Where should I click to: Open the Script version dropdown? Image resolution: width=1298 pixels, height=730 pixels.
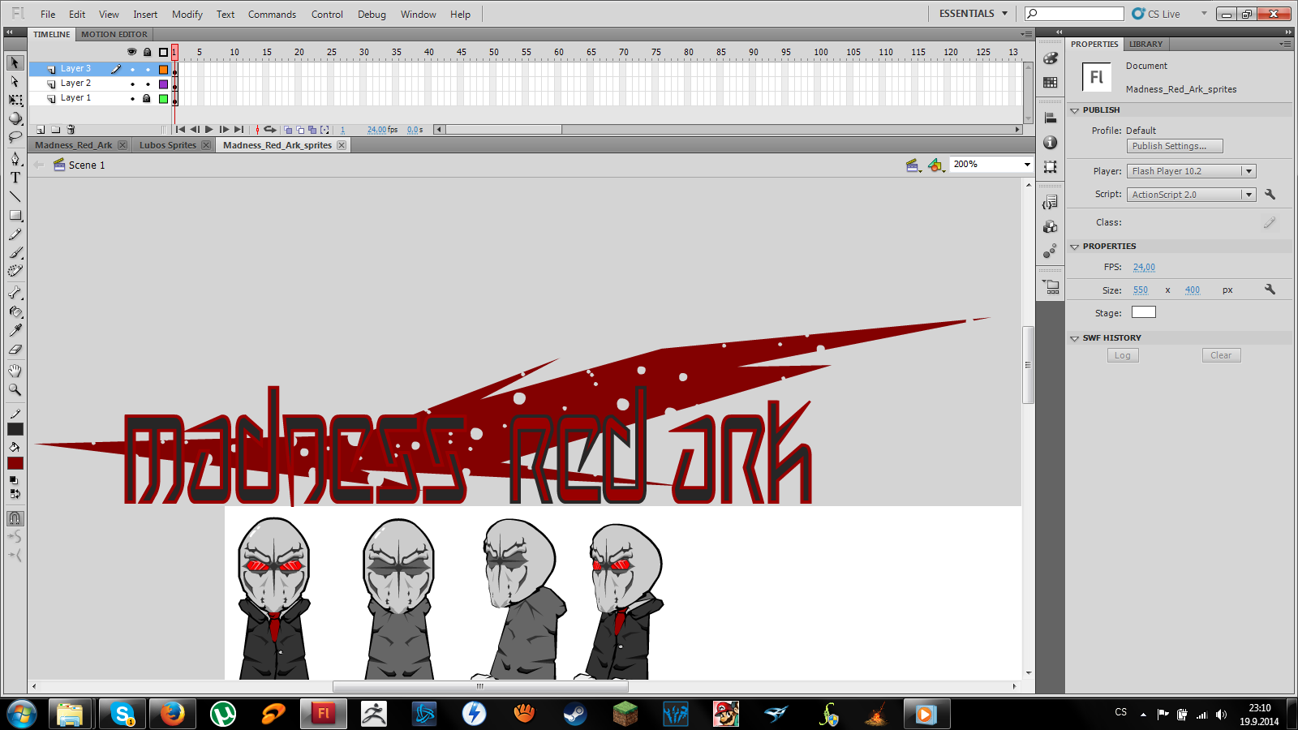click(1249, 195)
